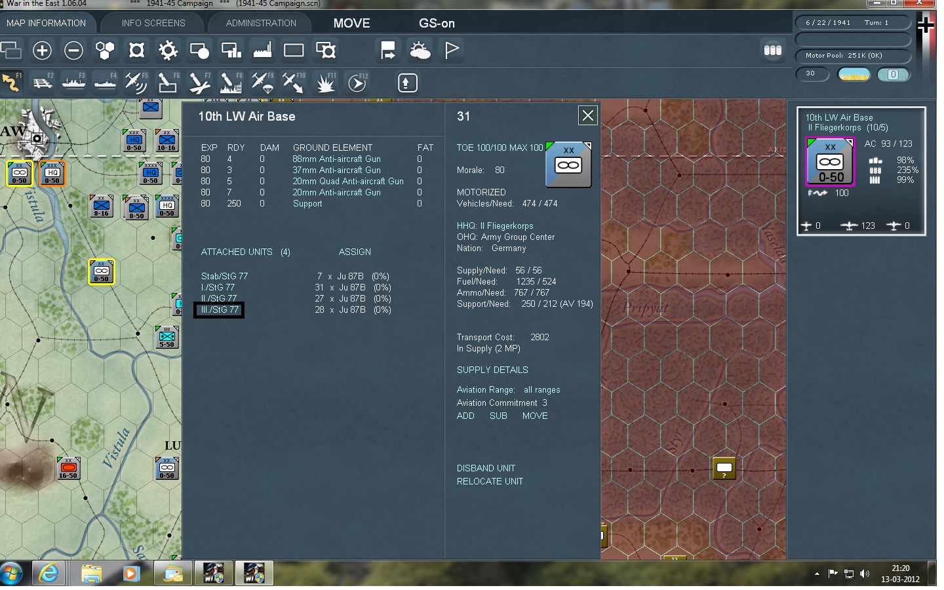Click the zoom out minus icon
Screen dimensions: 944x590
(73, 50)
